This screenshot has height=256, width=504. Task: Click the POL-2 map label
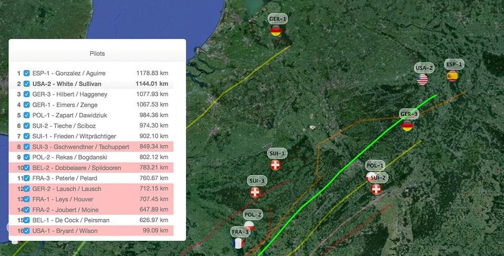click(253, 215)
